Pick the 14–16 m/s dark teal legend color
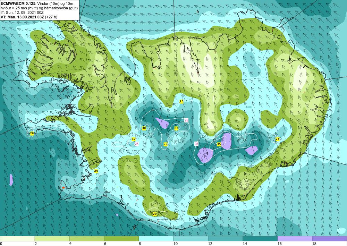Image resolution: width=347 pixels, height=246 pixels. (260, 238)
